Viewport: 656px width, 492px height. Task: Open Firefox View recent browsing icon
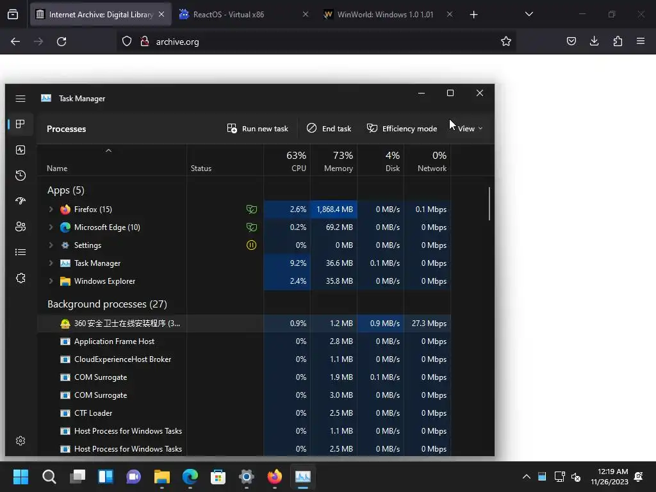tap(13, 14)
